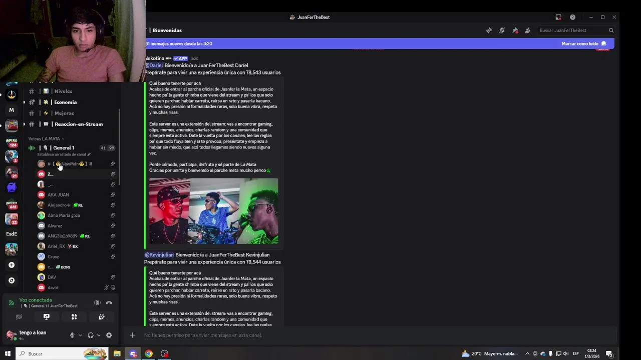The height and width of the screenshot is (360, 641).
Task: Select user Ariel_RX
Action: 77,246
